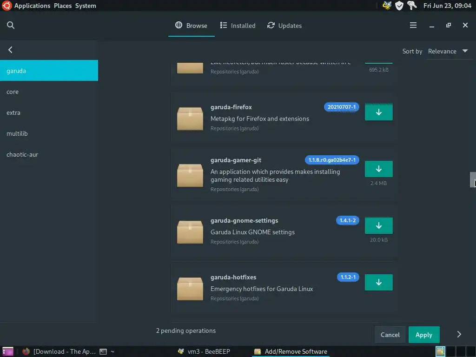Install garuda-gnome-settings with the download arrow
476x357 pixels.
[378, 225]
